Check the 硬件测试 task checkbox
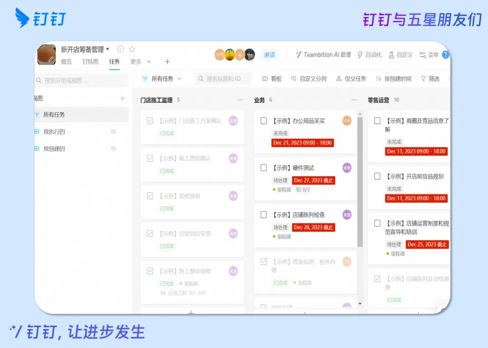This screenshot has width=488, height=348. tap(263, 168)
